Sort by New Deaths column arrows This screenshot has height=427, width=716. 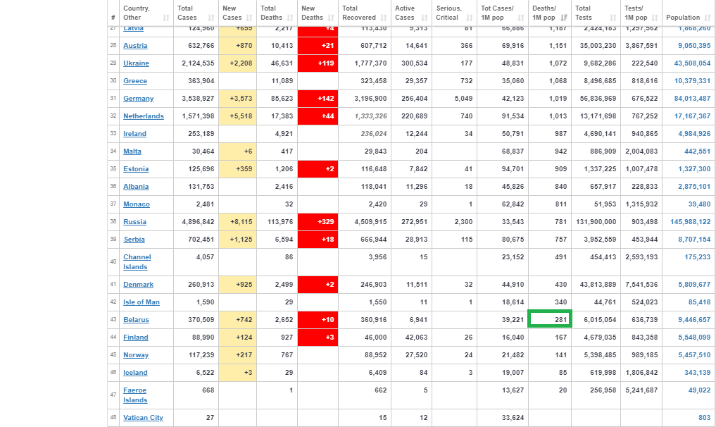coord(331,18)
